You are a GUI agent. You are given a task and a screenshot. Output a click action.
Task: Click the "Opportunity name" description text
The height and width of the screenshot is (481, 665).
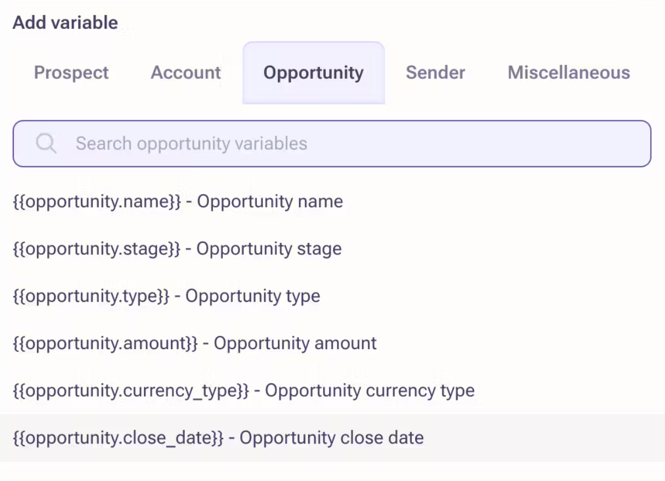tap(270, 202)
